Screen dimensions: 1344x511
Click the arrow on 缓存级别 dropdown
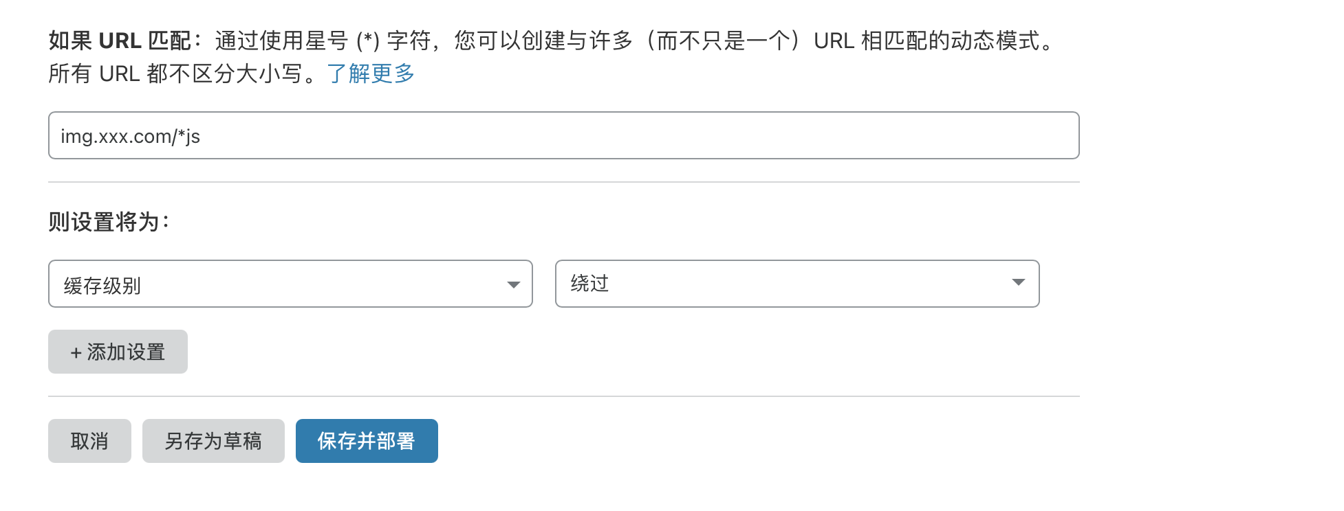click(513, 285)
